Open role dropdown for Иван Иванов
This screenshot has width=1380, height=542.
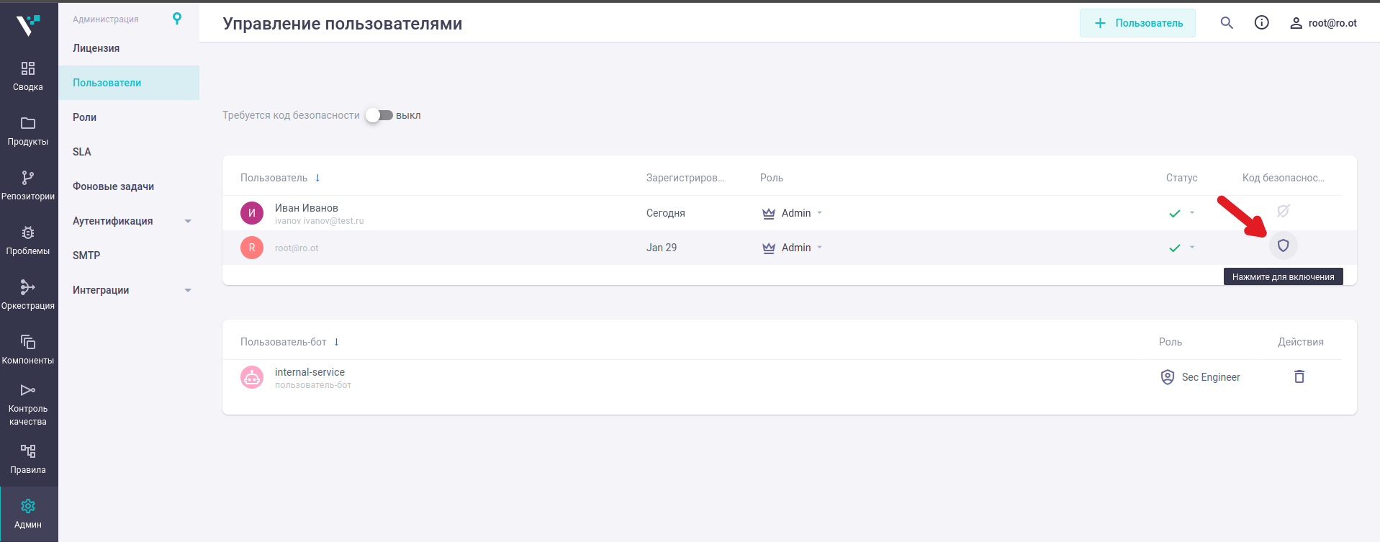tap(819, 213)
